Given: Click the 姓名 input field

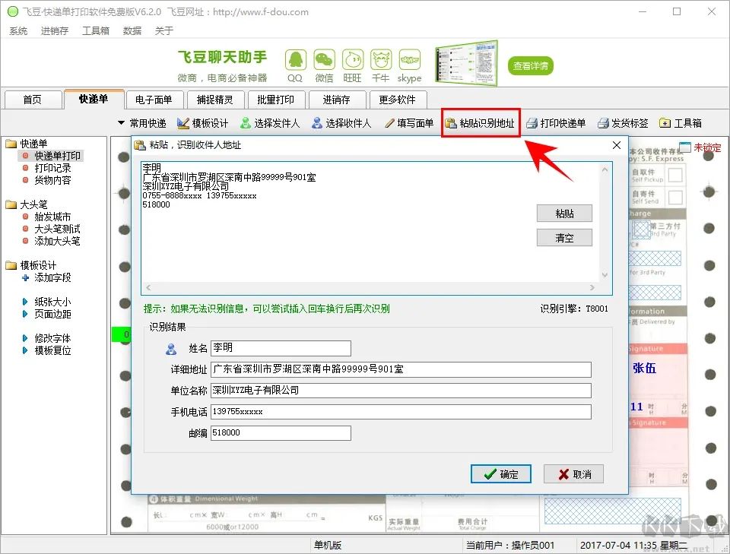Looking at the screenshot, I should pos(281,348).
